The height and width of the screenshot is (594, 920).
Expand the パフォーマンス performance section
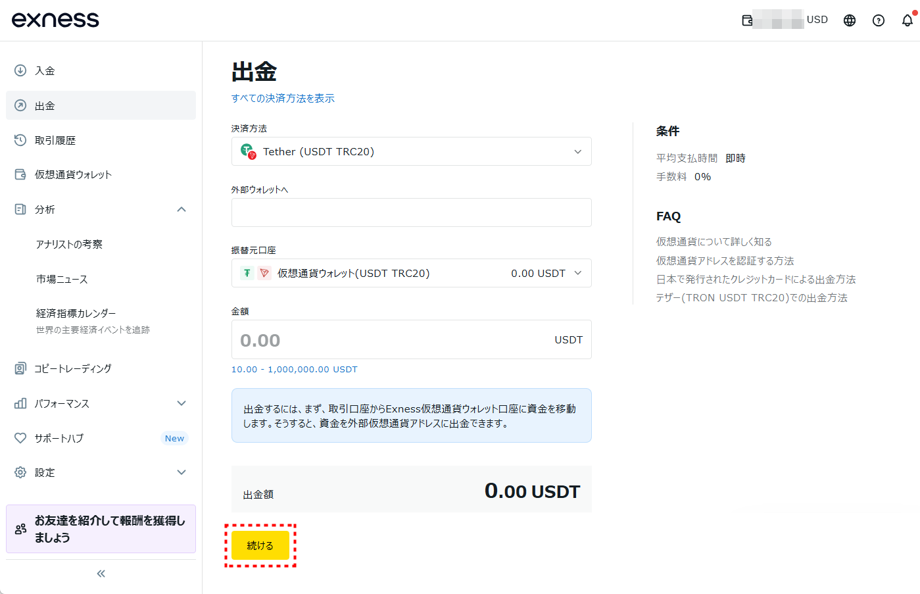tap(182, 403)
